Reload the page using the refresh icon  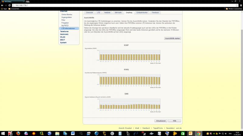coord(9,5)
